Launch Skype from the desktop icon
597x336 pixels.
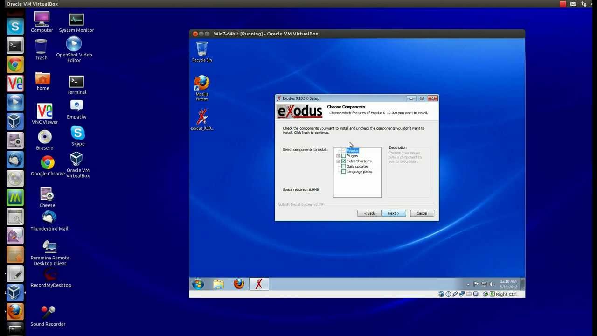[x=78, y=136]
